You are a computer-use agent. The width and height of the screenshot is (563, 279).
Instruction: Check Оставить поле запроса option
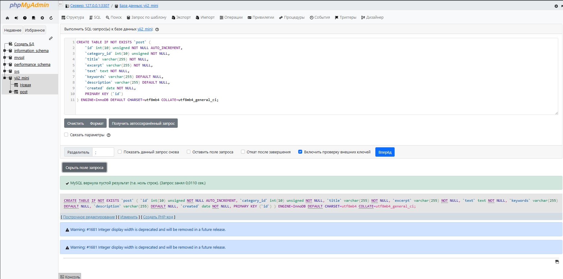coord(189,152)
